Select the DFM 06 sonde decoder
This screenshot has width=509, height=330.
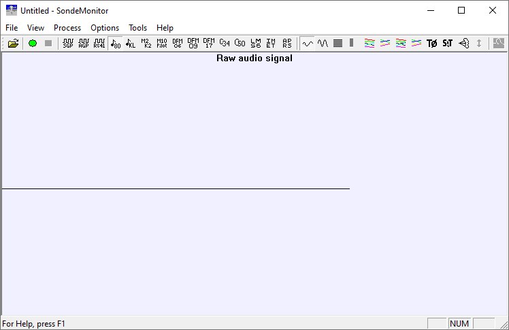coord(178,43)
